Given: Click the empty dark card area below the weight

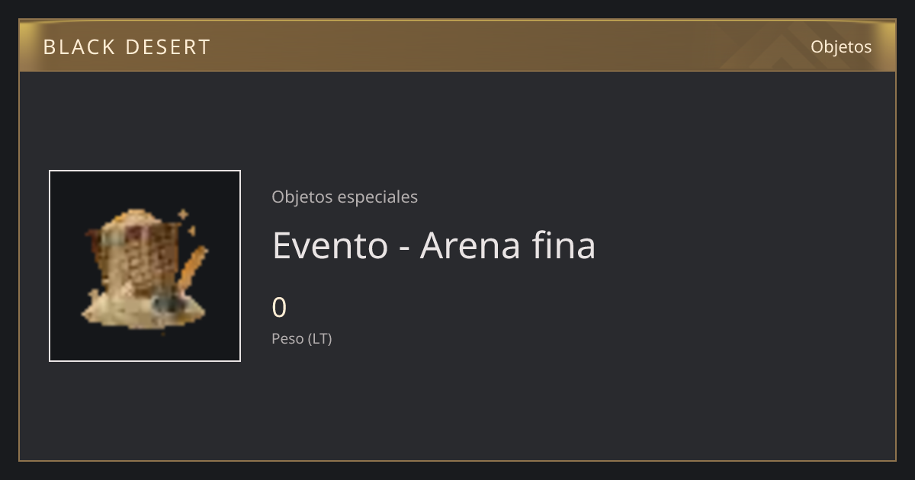Looking at the screenshot, I should click(x=534, y=404).
